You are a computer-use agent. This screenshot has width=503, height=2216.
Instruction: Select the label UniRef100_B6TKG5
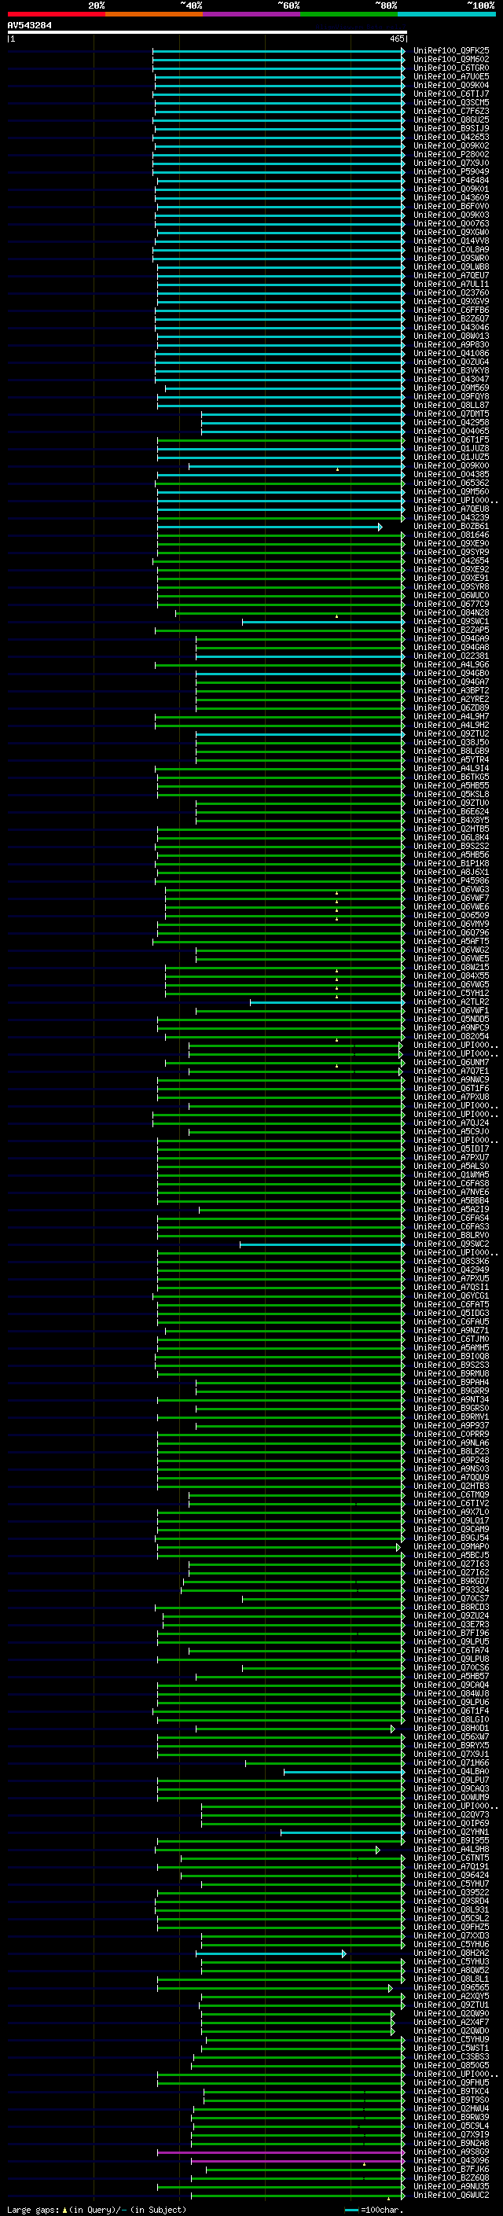pos(451,777)
